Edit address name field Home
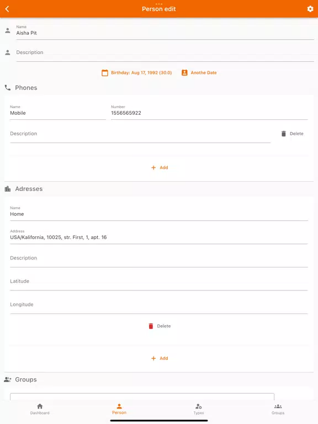 pyautogui.click(x=159, y=213)
